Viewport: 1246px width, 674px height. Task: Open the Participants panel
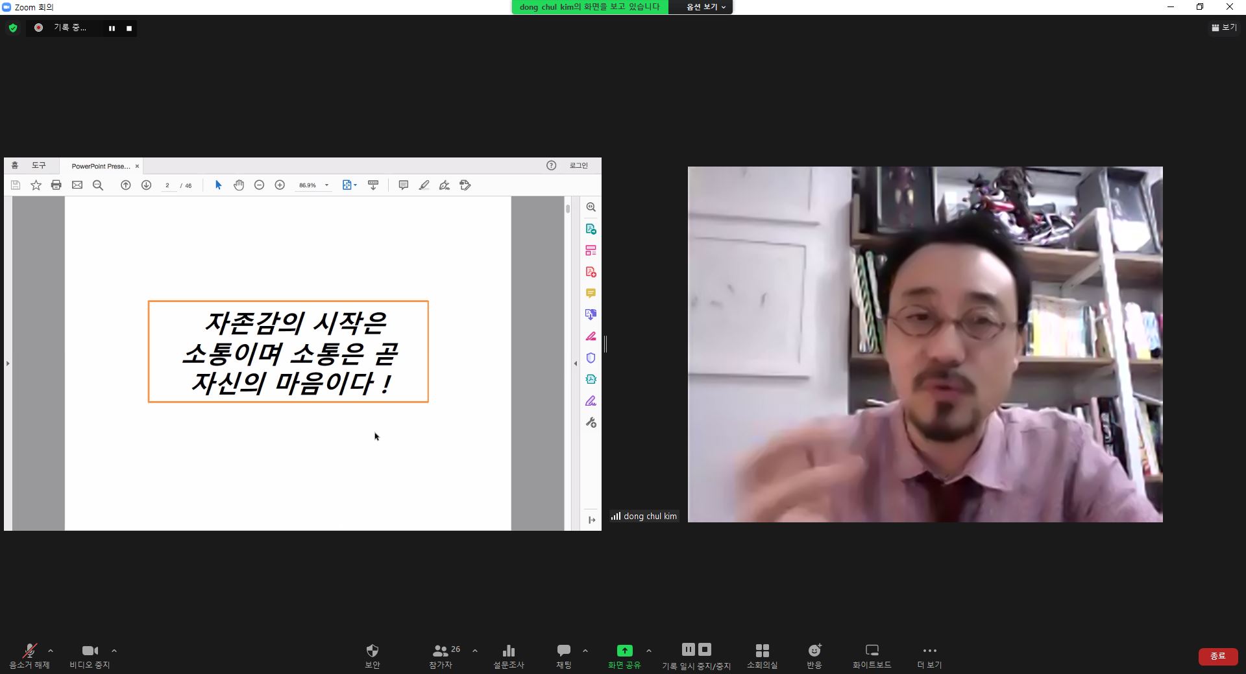[441, 655]
